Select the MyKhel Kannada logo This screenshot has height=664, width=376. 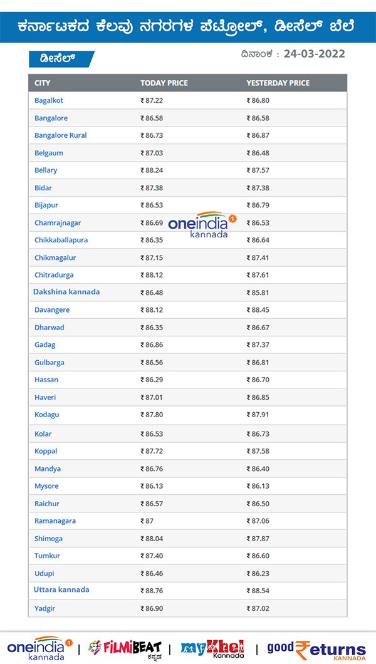pyautogui.click(x=212, y=648)
